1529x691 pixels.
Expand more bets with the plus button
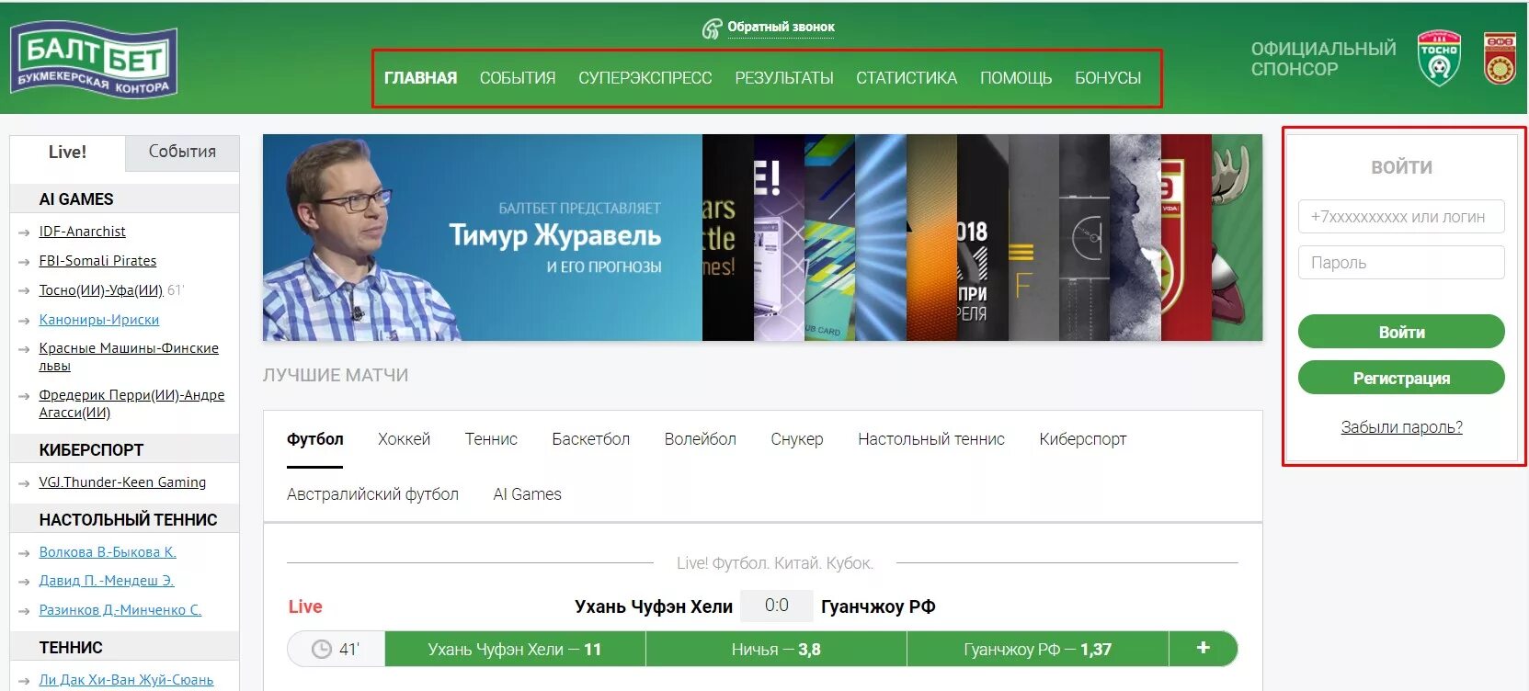click(1203, 648)
